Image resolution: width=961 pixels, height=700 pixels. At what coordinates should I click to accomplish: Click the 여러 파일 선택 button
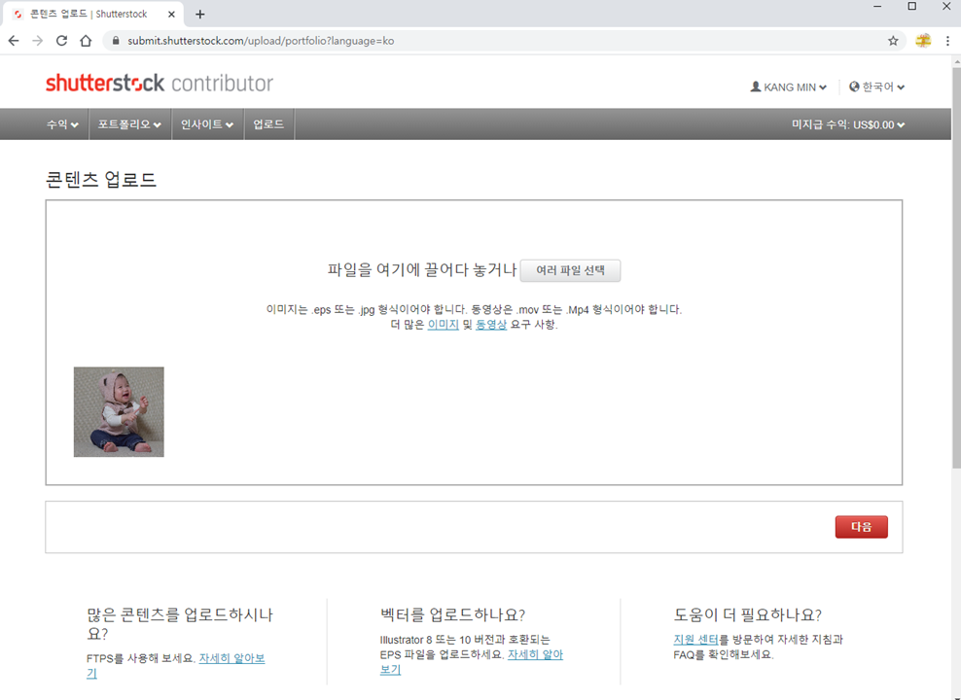tap(570, 270)
